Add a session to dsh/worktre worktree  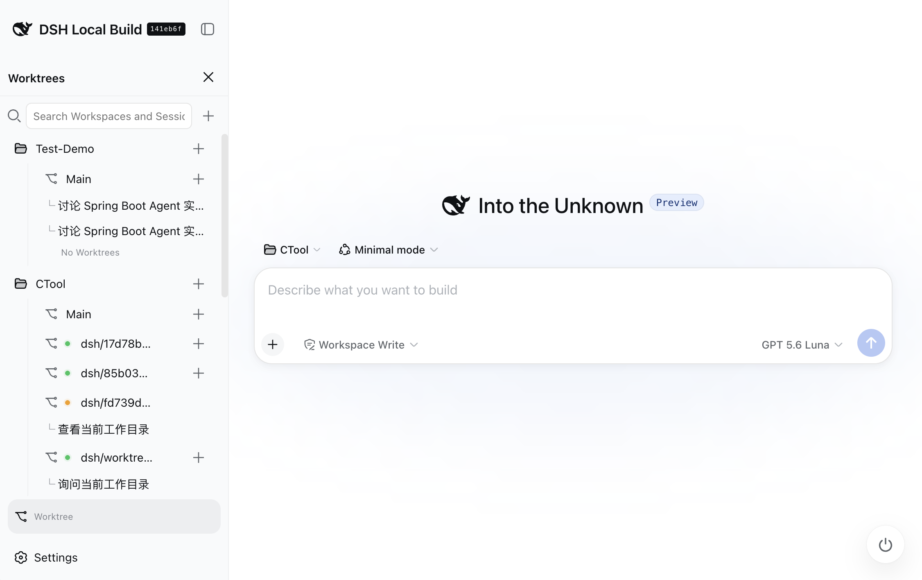199,458
